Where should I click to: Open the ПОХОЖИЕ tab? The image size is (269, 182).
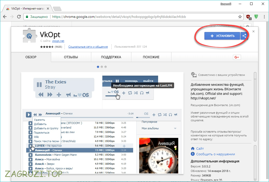pos(151,57)
